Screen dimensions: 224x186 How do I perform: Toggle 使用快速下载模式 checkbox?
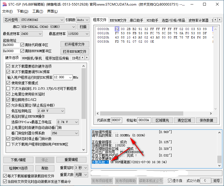click(8, 83)
